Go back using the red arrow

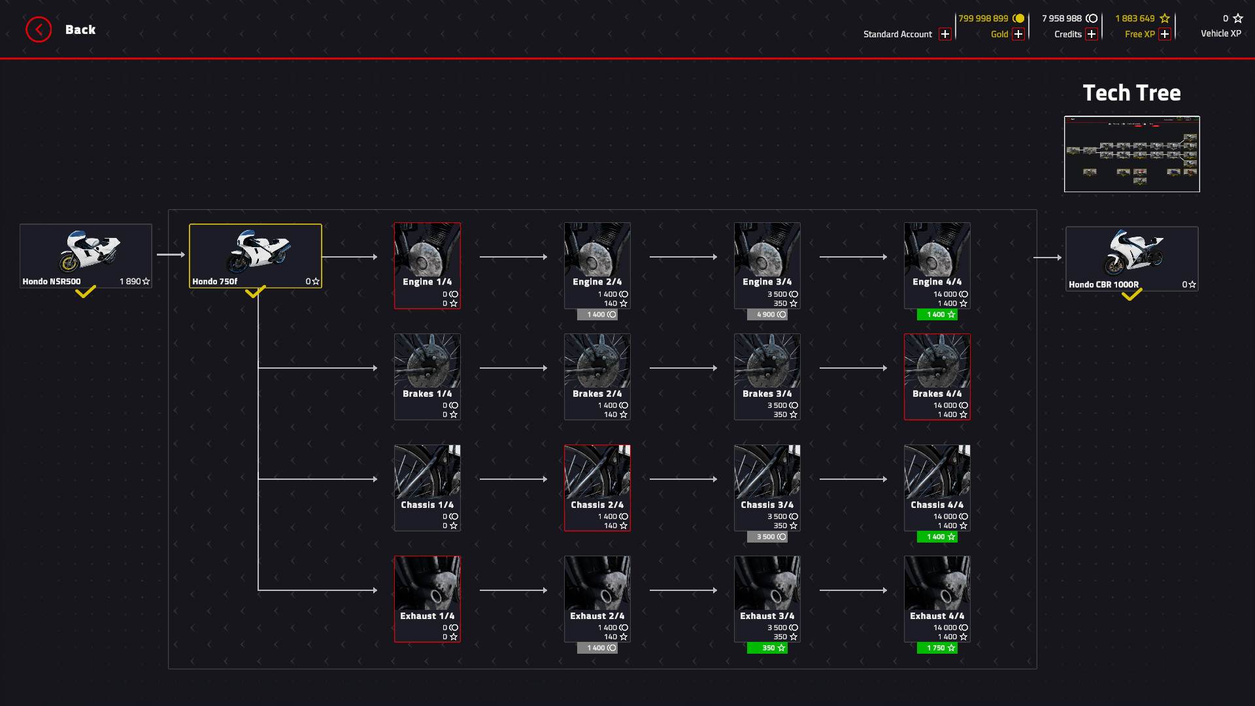(x=39, y=29)
